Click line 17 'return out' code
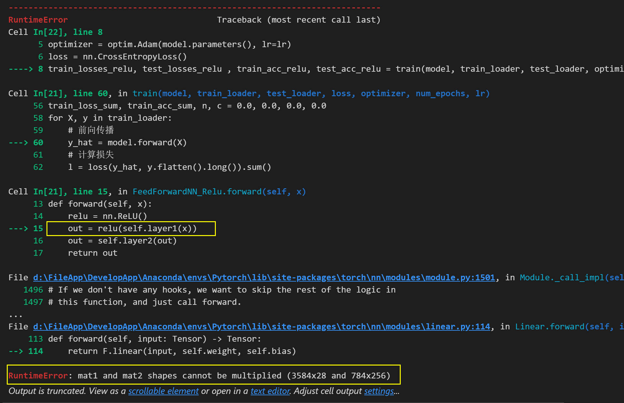The image size is (624, 403). [93, 253]
